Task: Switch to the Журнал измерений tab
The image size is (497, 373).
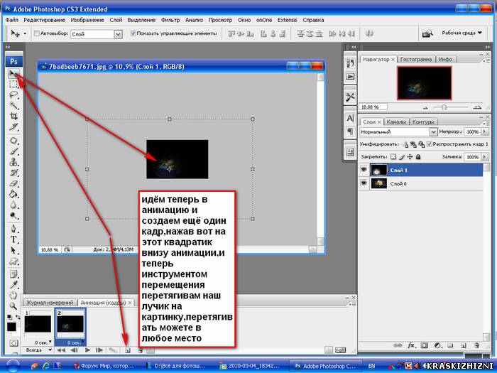Action: [x=50, y=303]
